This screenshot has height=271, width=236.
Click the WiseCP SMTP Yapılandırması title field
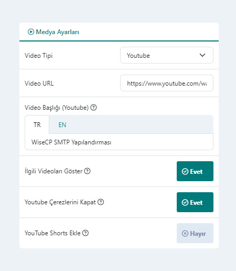(119, 142)
